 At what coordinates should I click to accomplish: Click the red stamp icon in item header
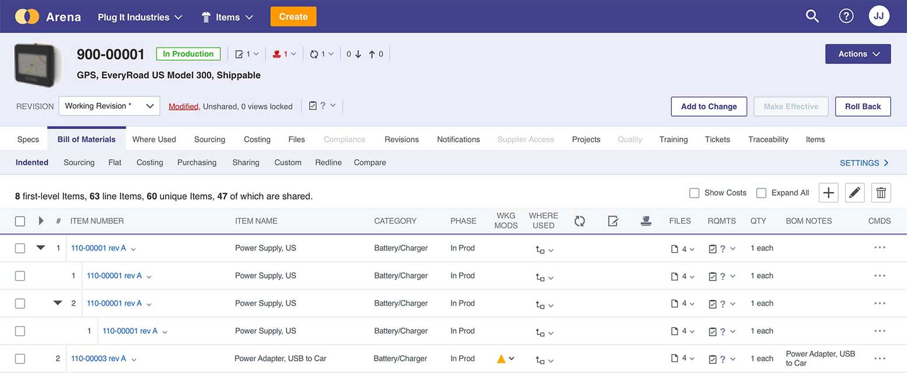(x=277, y=54)
